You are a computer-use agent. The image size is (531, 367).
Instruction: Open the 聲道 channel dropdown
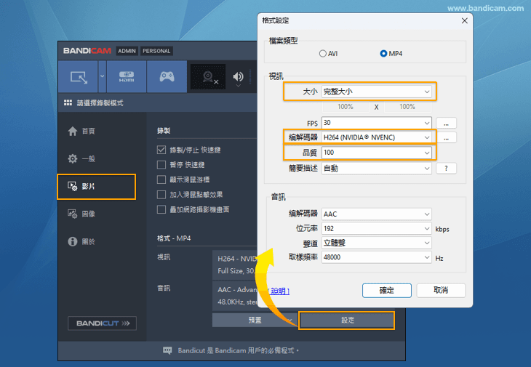[x=377, y=243]
